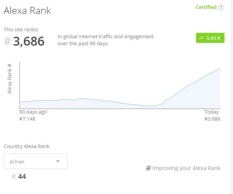The height and width of the screenshot is (194, 233).
Task: Click the trend arrow icon in green badge
Action: (201, 38)
